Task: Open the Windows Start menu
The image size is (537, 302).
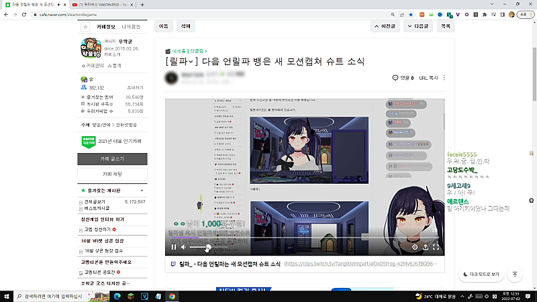Action: (7, 296)
